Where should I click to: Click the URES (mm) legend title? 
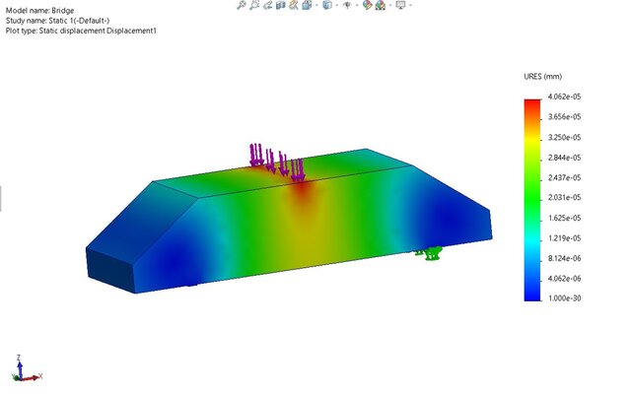click(542, 77)
